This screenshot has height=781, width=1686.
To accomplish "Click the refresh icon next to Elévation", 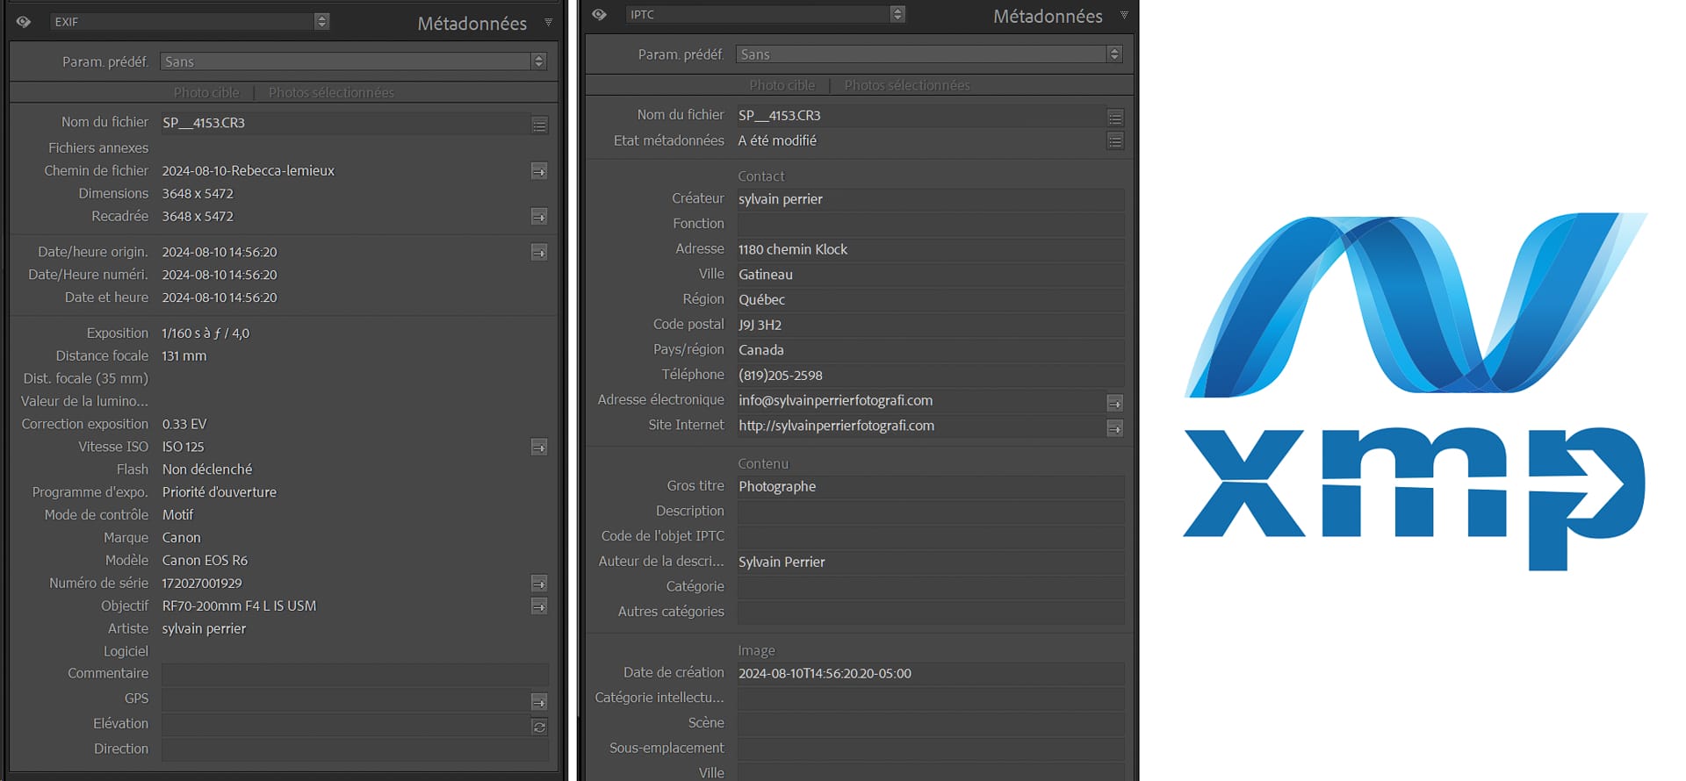I will point(539,727).
